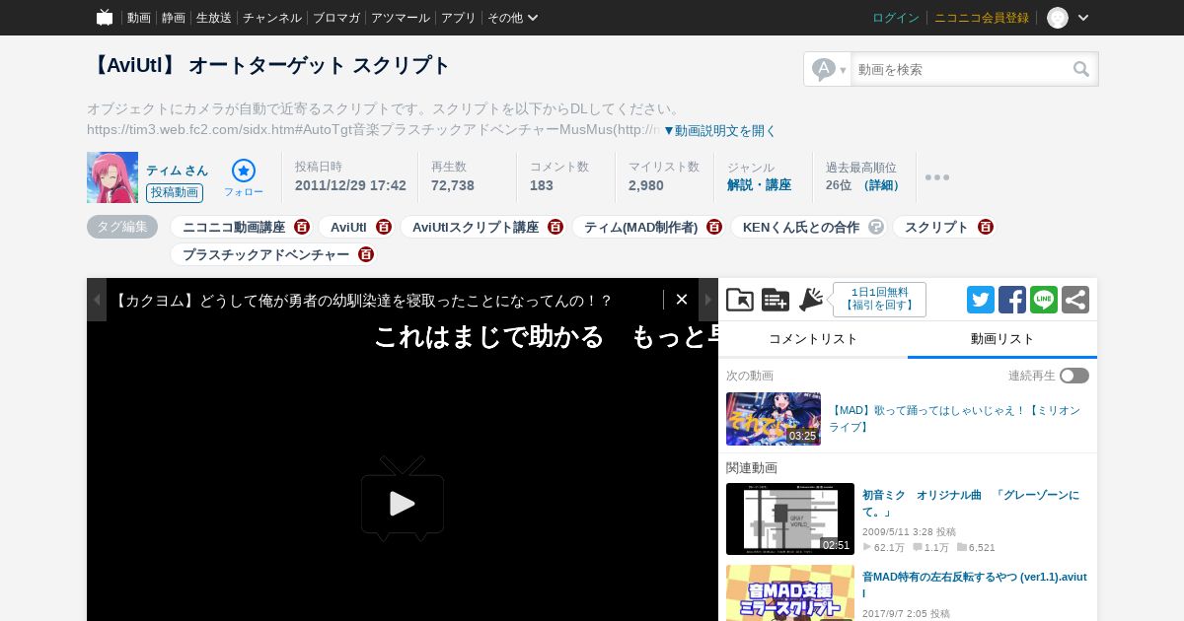The width and height of the screenshot is (1184, 621).
Task: Focus the 動画を検索 search field
Action: pyautogui.click(x=962, y=69)
